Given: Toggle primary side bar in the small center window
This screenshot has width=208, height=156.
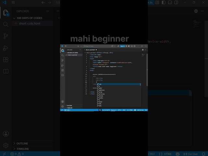Looking at the screenshot, I should point(129,46).
